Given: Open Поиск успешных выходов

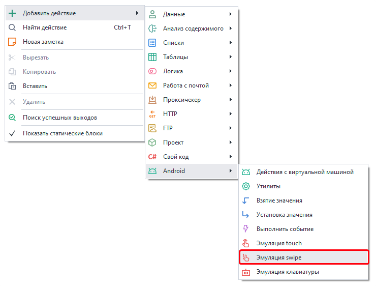Looking at the screenshot, I should [x=60, y=118].
